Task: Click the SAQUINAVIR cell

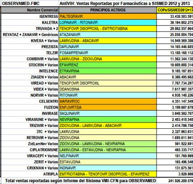Action: 108,114
